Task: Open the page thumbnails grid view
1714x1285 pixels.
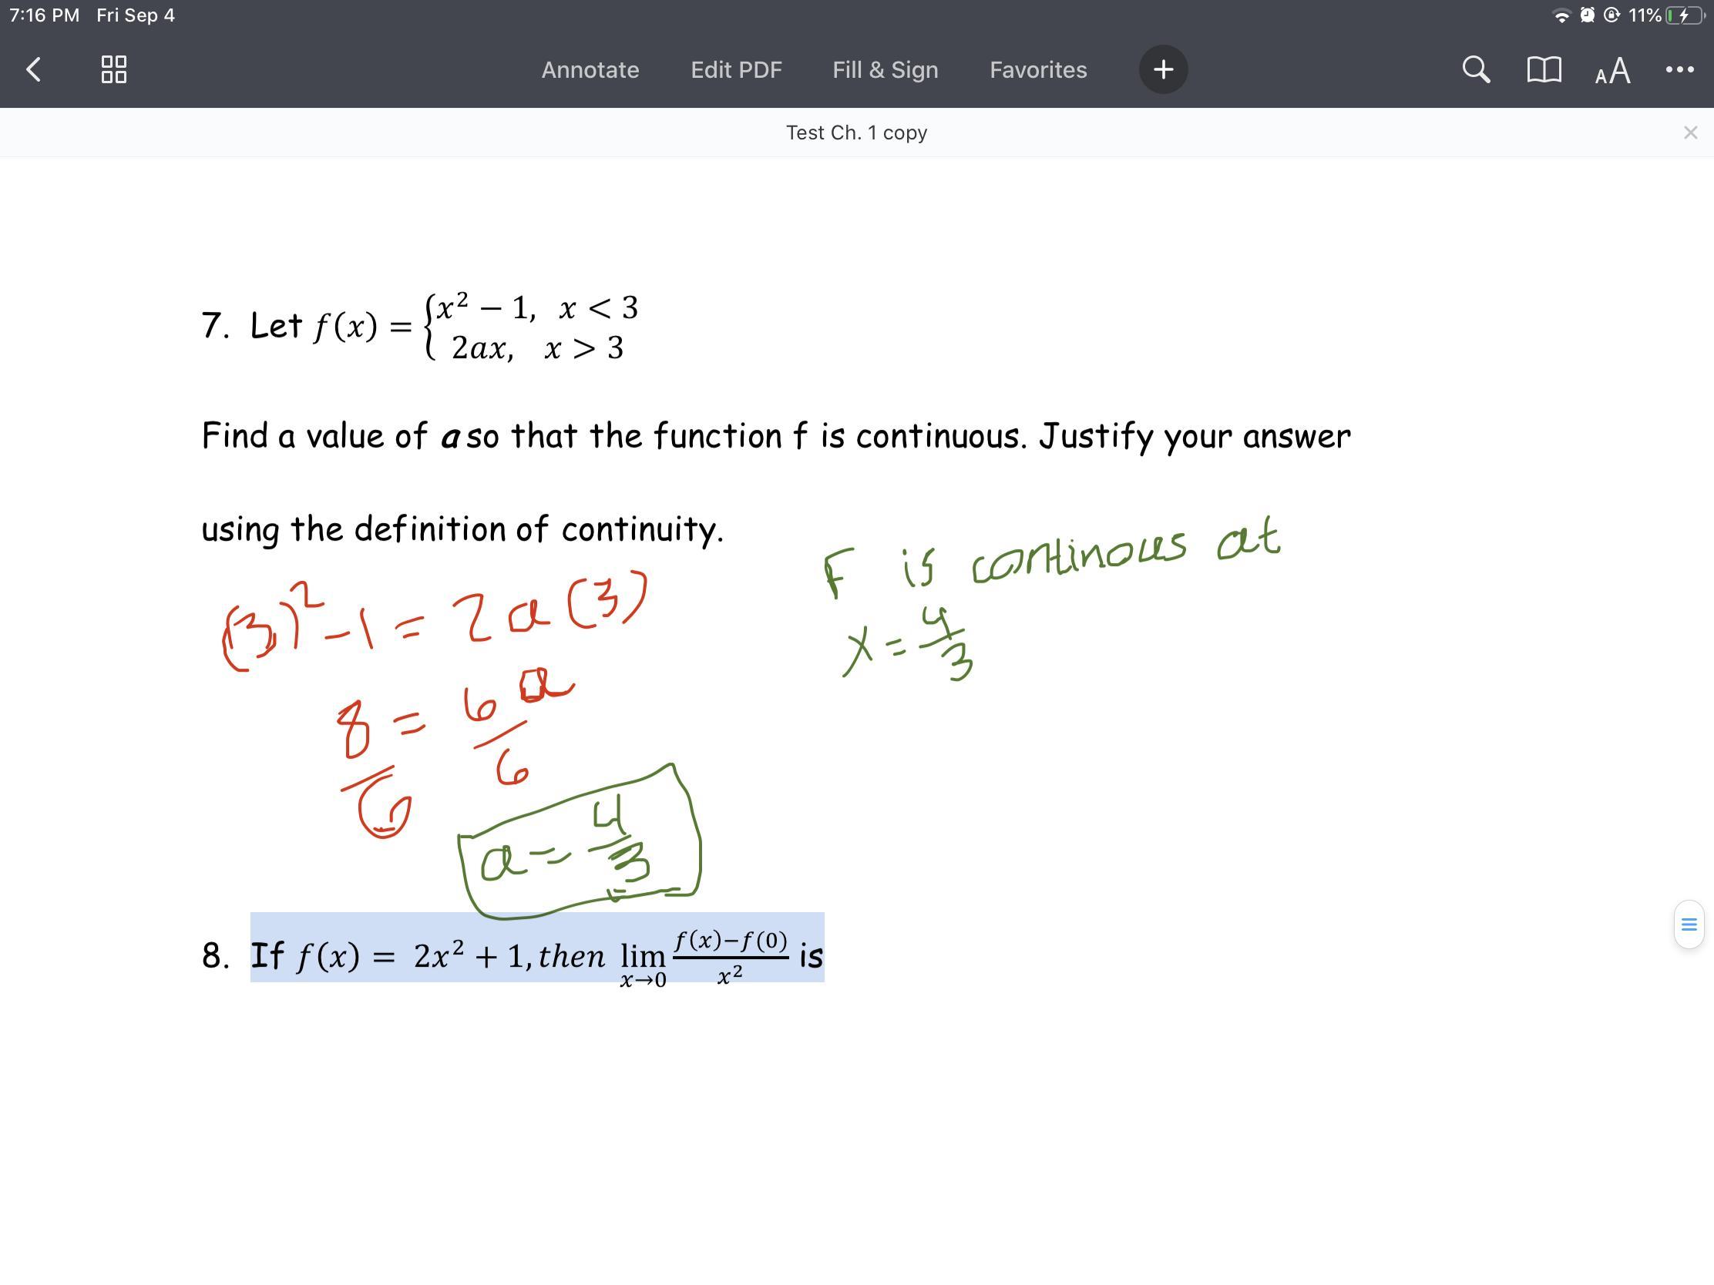Action: [x=114, y=69]
